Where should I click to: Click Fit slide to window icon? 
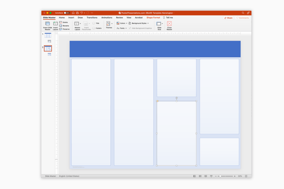[x=246, y=176]
